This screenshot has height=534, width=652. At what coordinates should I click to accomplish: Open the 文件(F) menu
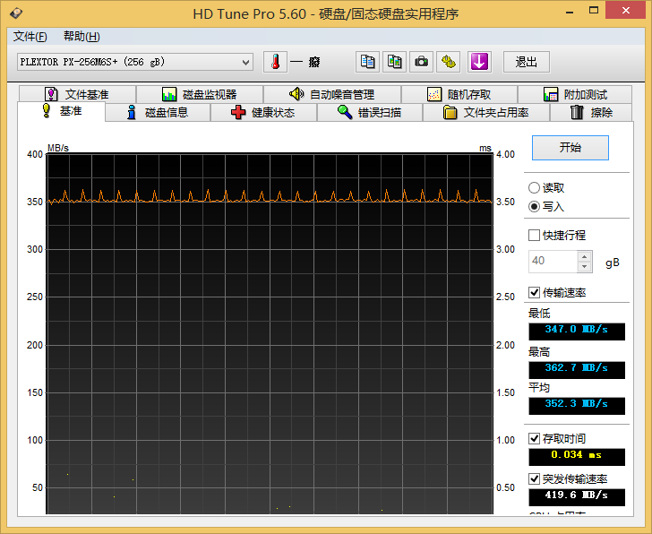[x=30, y=37]
